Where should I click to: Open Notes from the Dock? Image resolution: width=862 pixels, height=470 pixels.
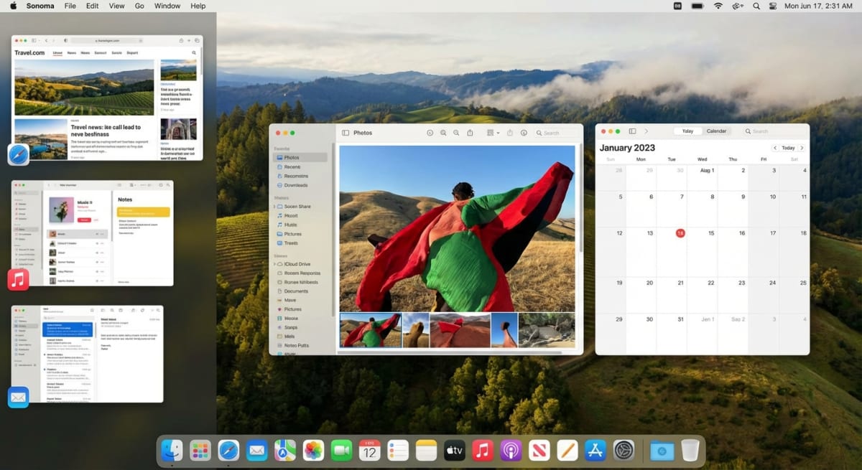click(x=426, y=451)
